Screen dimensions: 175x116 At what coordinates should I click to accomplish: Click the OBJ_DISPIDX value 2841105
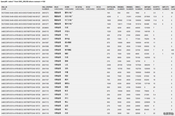pos(45,72)
